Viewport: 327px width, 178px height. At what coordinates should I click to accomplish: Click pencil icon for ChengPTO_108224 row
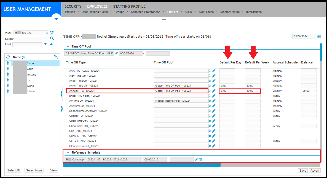click(x=214, y=116)
